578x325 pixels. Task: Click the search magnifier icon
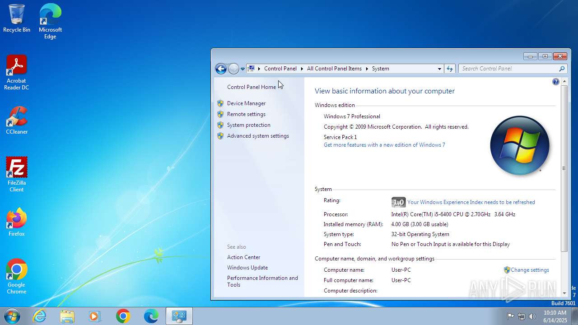click(562, 69)
